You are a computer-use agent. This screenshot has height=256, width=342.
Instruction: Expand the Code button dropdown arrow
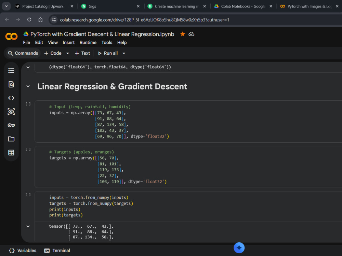[x=68, y=53]
